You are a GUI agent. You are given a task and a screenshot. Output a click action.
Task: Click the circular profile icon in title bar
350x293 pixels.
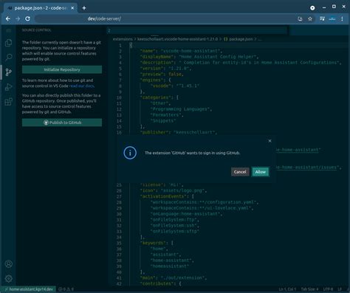click(x=312, y=8)
